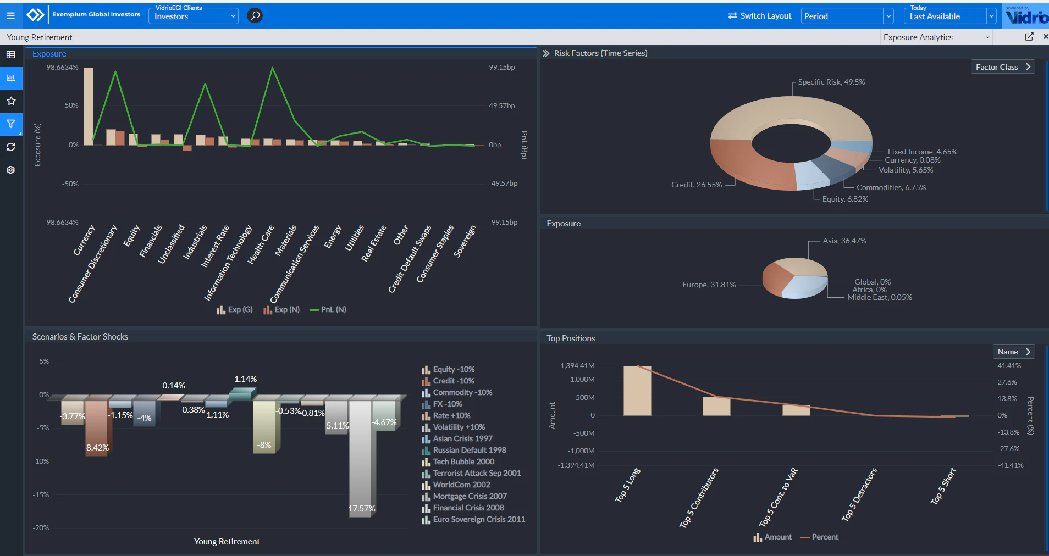Select the charts/analytics icon in sidebar
Image resolution: width=1049 pixels, height=556 pixels.
point(10,77)
